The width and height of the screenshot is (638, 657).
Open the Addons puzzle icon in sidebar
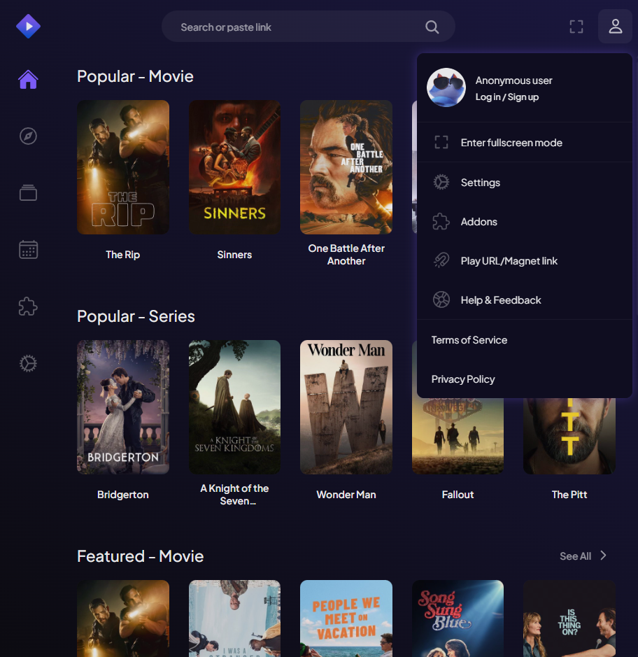pyautogui.click(x=28, y=306)
